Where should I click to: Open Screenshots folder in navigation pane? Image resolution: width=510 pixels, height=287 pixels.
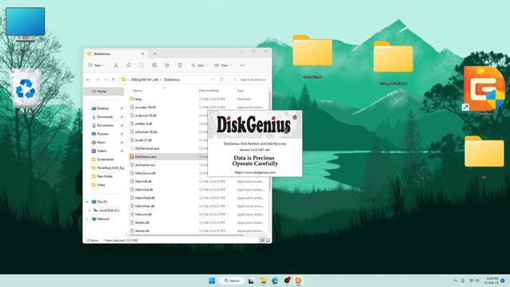(105, 159)
